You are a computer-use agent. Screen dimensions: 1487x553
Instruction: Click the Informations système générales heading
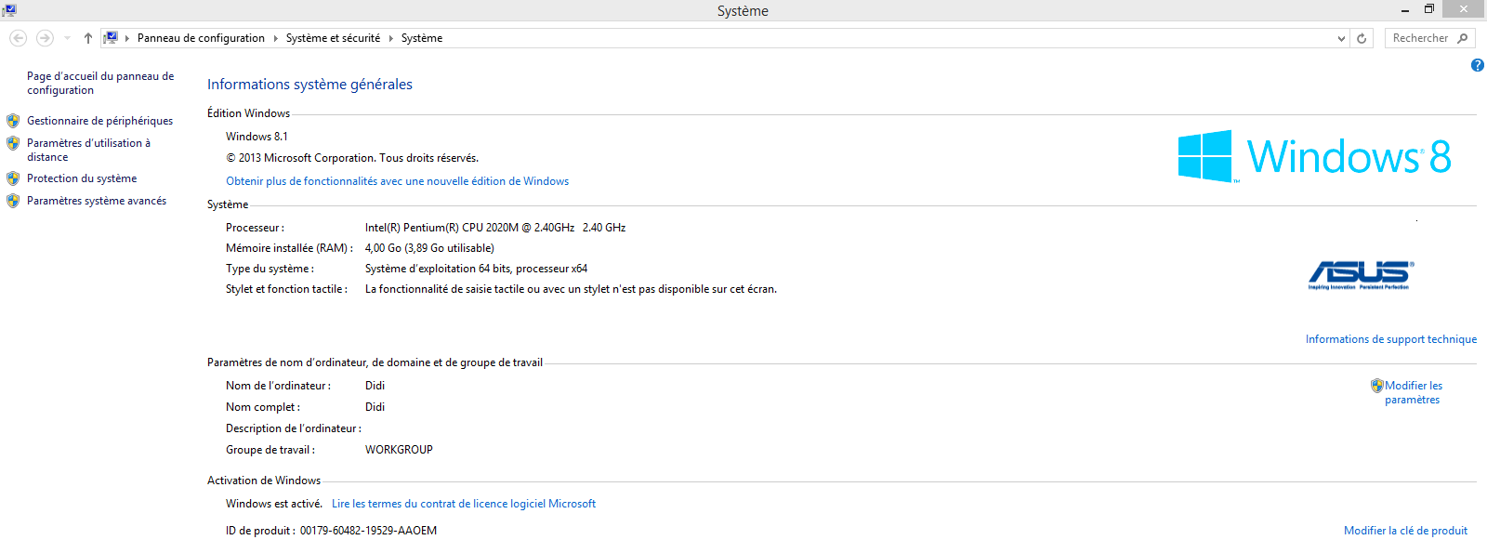pyautogui.click(x=309, y=85)
